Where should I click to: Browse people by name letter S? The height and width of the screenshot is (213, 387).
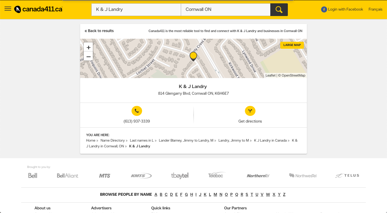247,195
